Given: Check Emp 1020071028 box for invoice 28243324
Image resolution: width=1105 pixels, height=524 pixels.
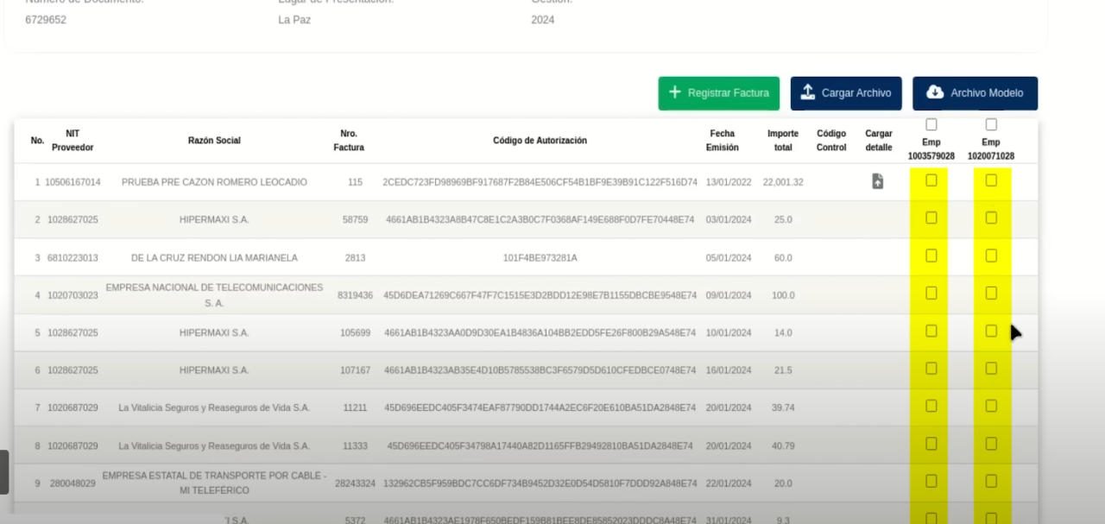Looking at the screenshot, I should click(991, 481).
